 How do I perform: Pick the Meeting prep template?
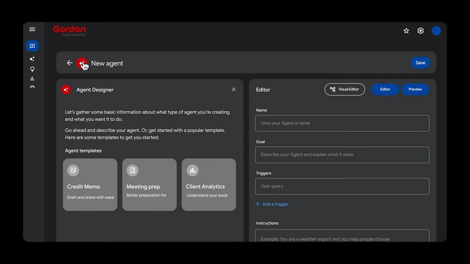pyautogui.click(x=149, y=185)
